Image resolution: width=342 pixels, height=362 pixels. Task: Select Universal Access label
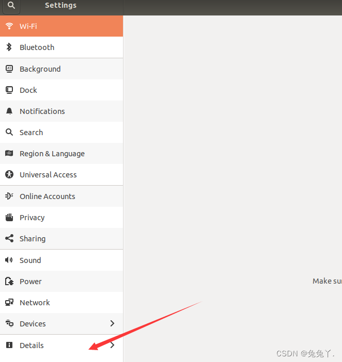(48, 175)
